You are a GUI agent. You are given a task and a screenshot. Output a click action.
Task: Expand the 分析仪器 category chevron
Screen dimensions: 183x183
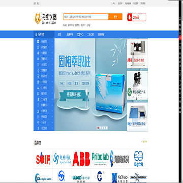pos(52,41)
